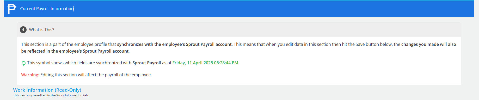Click the blue header bar's empty area
Viewport: 479px width, 100px height.
(x=274, y=9)
